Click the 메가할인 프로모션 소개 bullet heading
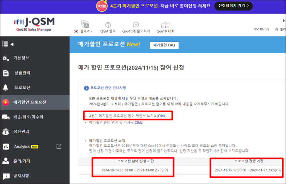This screenshot has width=286, height=184. click(107, 141)
